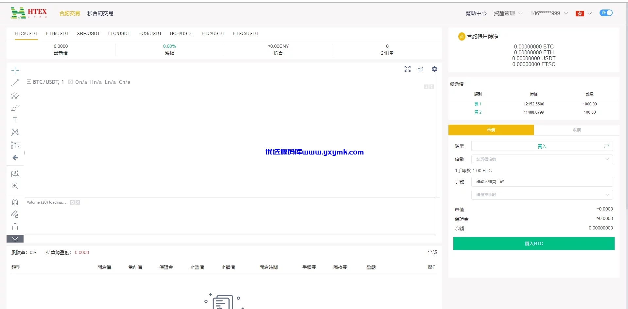
Task: Open chart settings gear
Action: (434, 69)
